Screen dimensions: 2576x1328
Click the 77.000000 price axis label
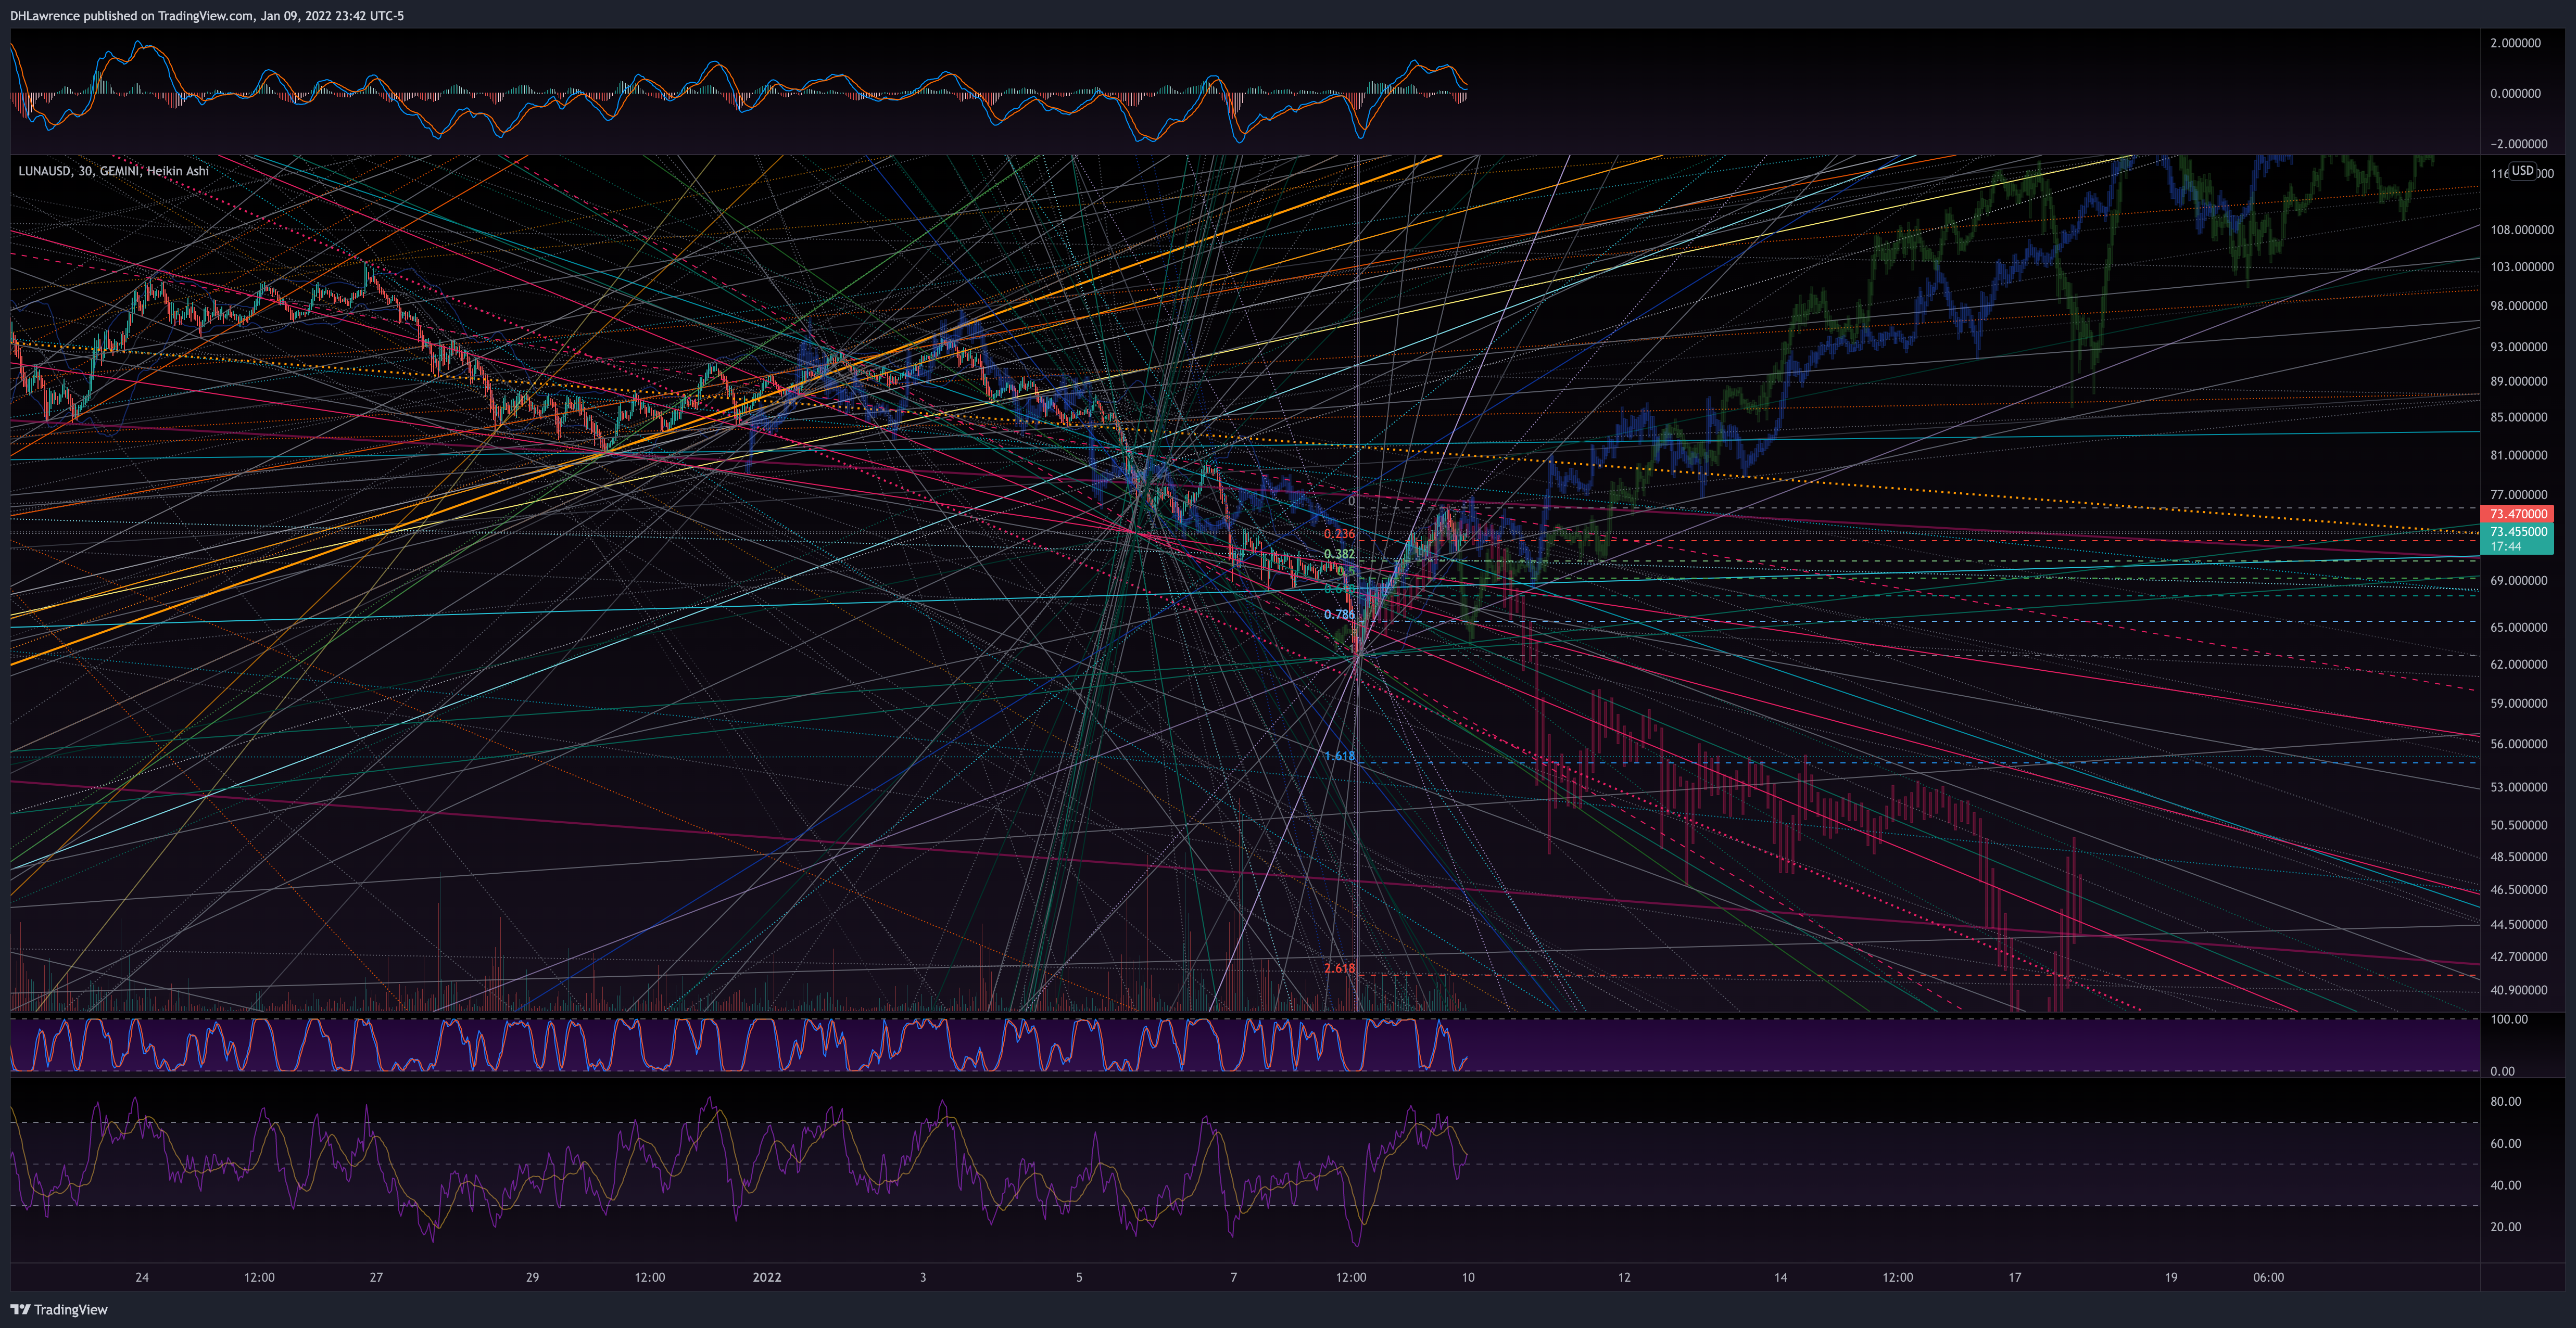tap(2518, 495)
